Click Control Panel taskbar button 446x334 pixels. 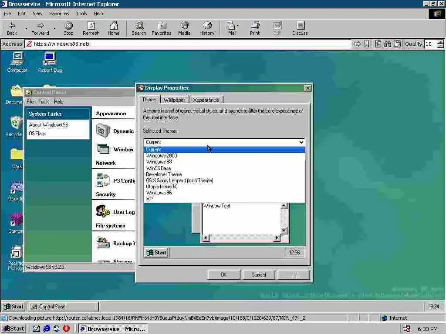point(64,307)
